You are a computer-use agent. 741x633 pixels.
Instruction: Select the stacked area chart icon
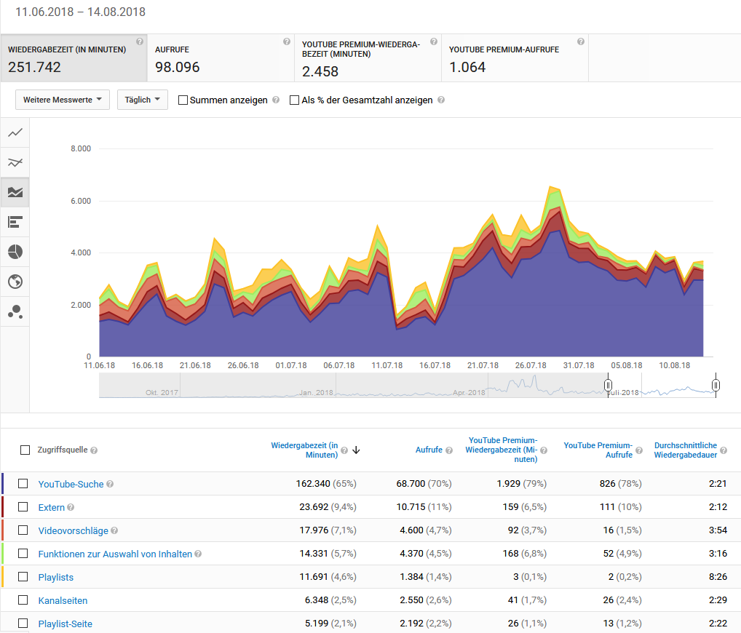(15, 192)
